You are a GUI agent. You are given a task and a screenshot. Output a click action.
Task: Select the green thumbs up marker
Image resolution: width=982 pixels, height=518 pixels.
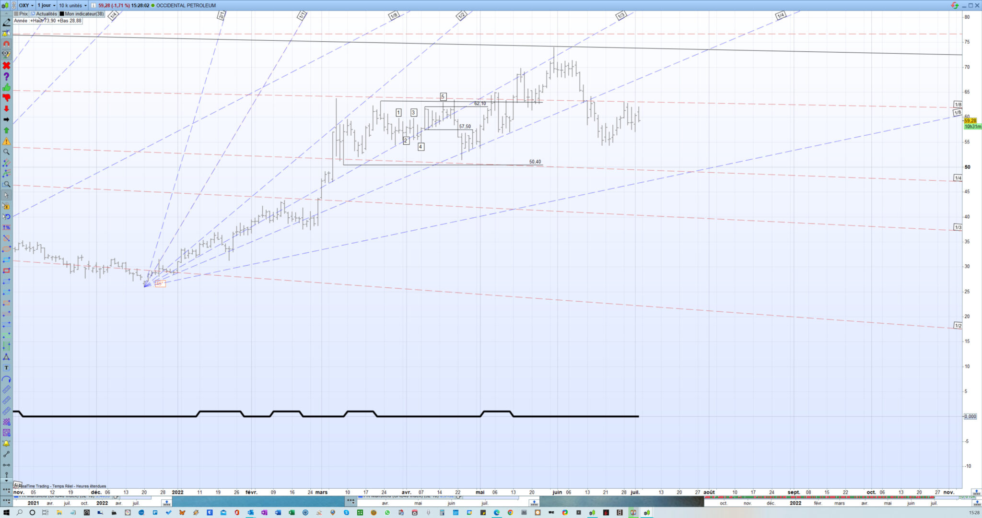click(6, 87)
